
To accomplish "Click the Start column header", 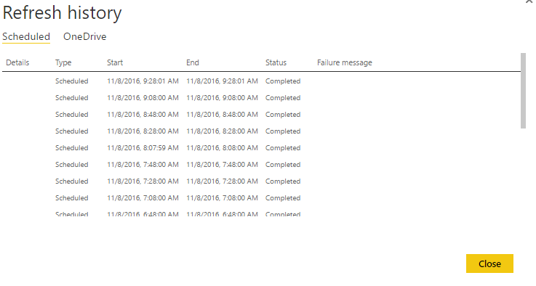I will pyautogui.click(x=115, y=63).
